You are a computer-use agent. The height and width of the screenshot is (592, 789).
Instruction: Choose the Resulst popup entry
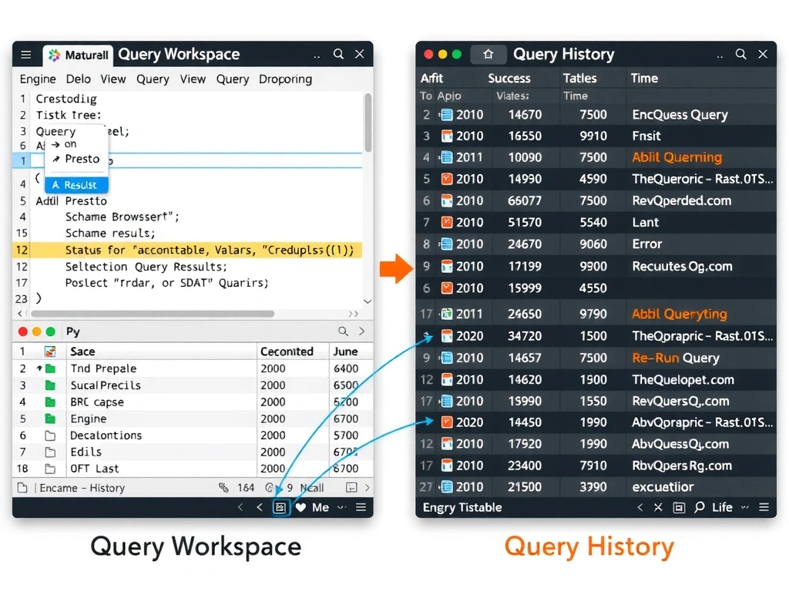pos(76,185)
